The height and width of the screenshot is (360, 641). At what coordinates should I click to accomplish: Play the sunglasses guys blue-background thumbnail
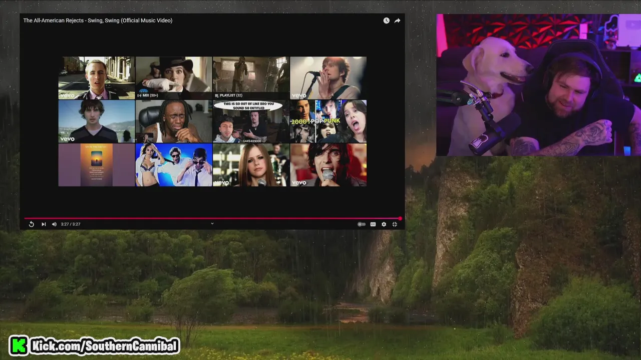pos(174,165)
